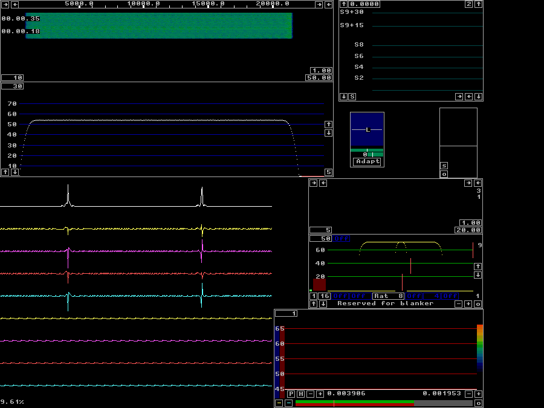
Task: Click the up arrow beside the blanker graph's 40 line
Action: tap(478, 267)
